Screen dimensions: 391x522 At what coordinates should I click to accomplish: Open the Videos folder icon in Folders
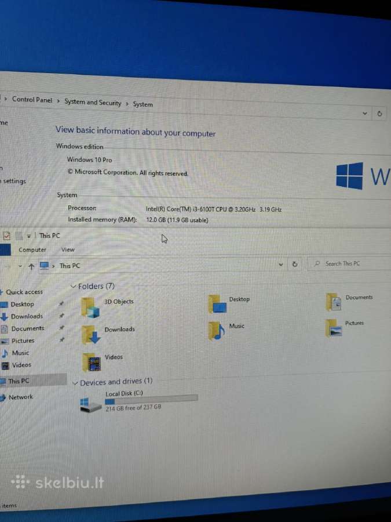tap(92, 362)
